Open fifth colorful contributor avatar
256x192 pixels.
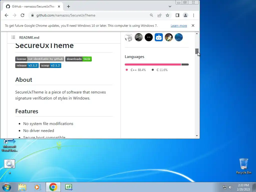point(169,37)
